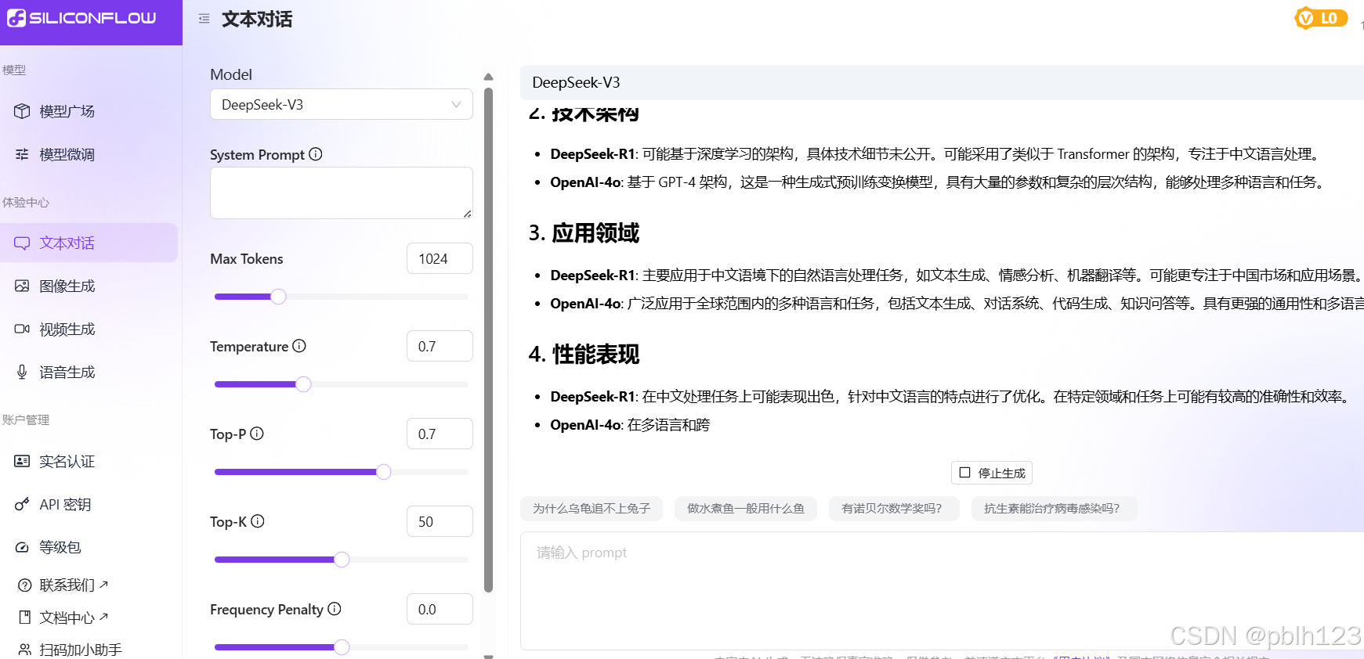The image size is (1364, 659).
Task: Follow the 文档中心 link
Action: 74,617
